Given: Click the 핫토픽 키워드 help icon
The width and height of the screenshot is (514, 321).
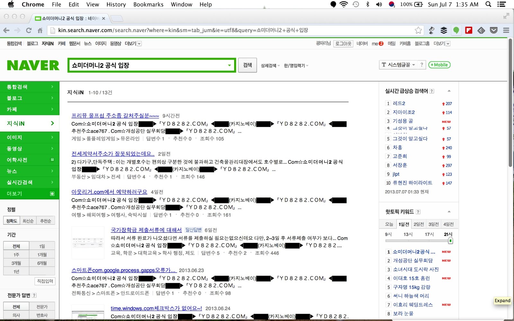Looking at the screenshot, I should pos(418,212).
